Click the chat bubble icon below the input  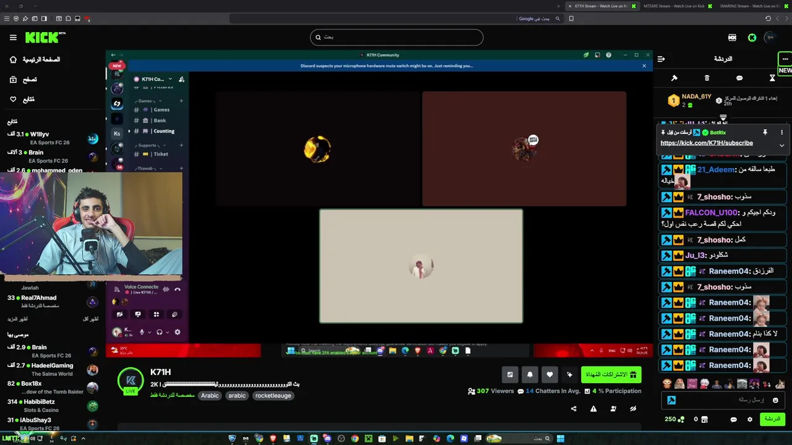tap(734, 420)
